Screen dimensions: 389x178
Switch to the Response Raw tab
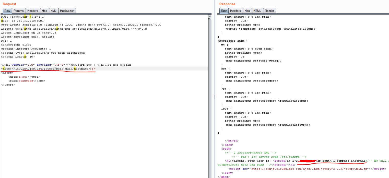pyautogui.click(x=224, y=11)
